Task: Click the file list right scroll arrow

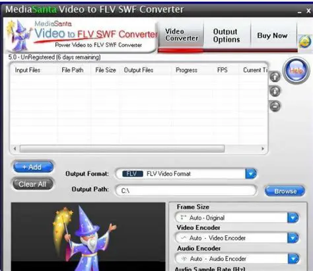Action: (x=263, y=149)
